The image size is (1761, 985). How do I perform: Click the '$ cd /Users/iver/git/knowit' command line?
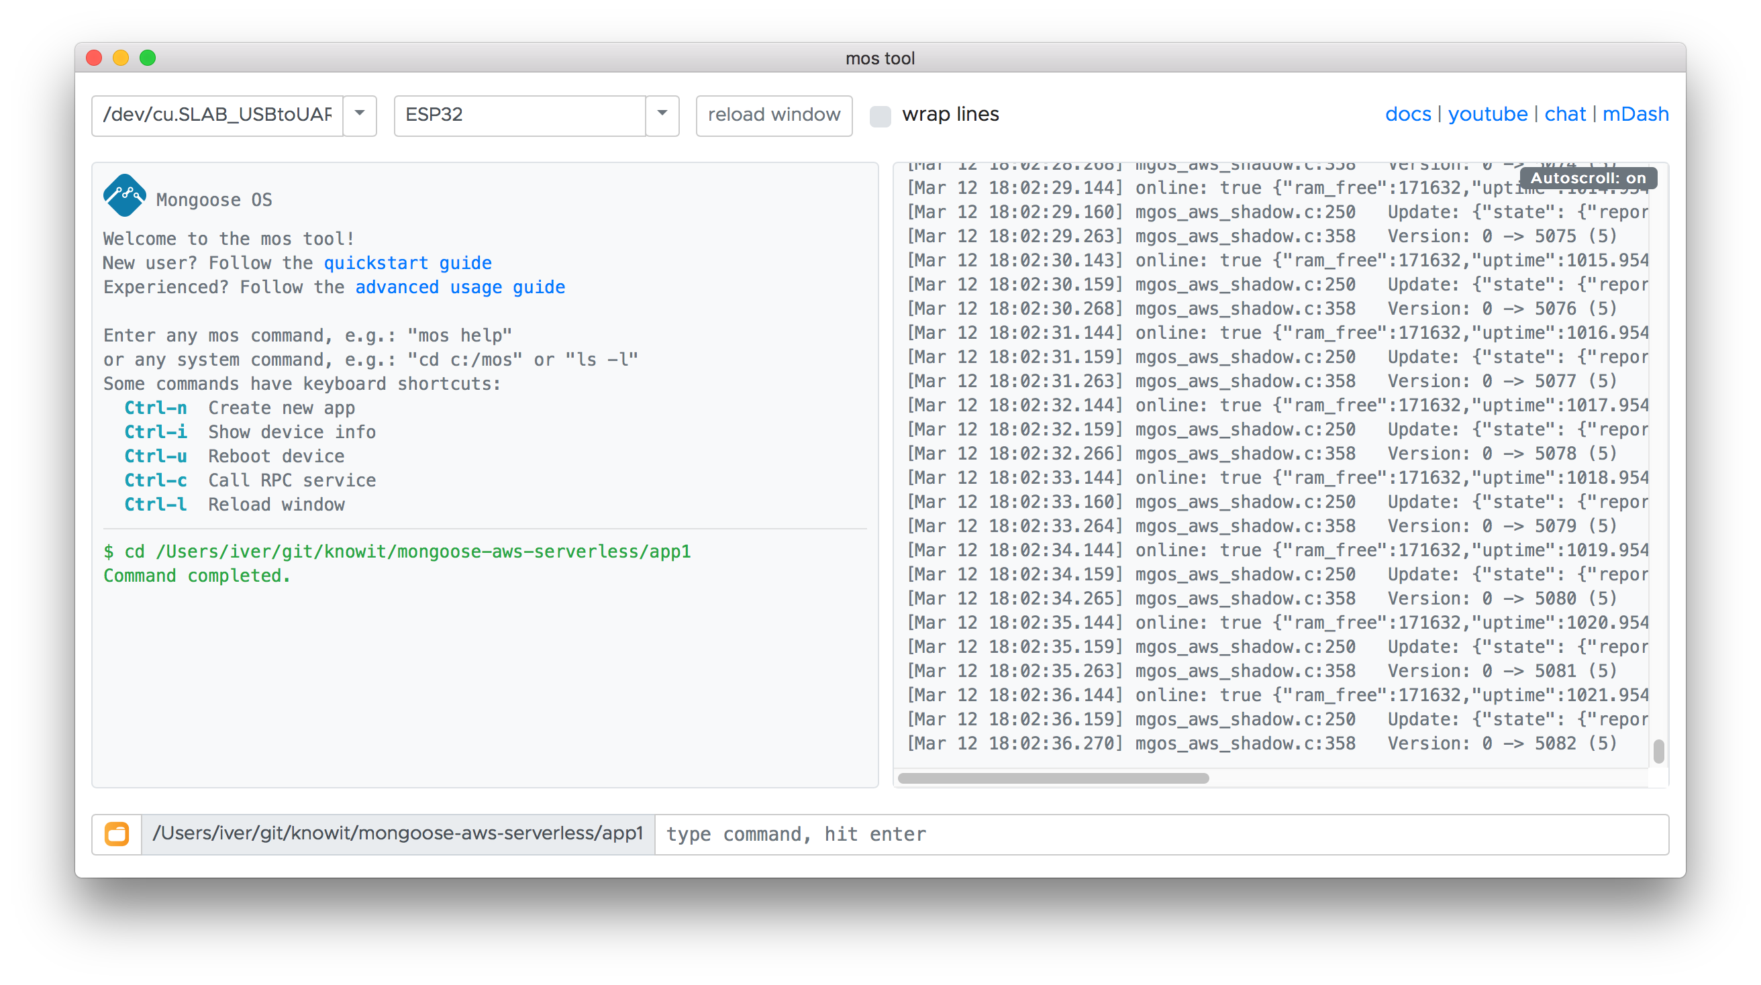pyautogui.click(x=397, y=552)
